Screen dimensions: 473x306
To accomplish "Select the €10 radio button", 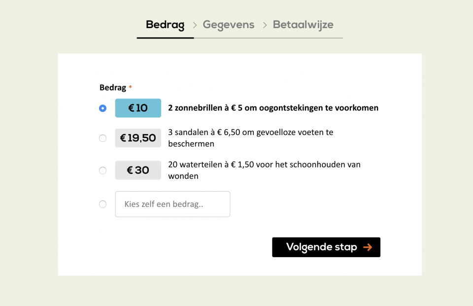I will point(102,108).
